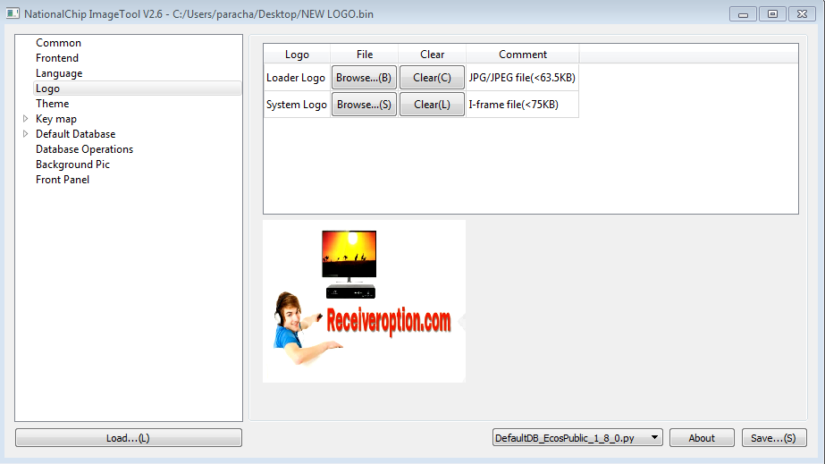Select the Default Database item
The height and width of the screenshot is (464, 825).
(75, 134)
